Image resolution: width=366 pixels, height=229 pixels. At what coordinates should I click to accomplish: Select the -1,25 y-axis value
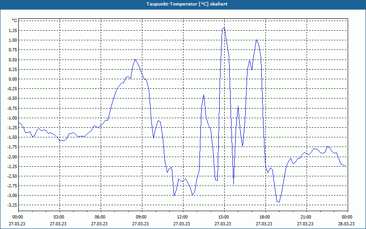pos(12,128)
